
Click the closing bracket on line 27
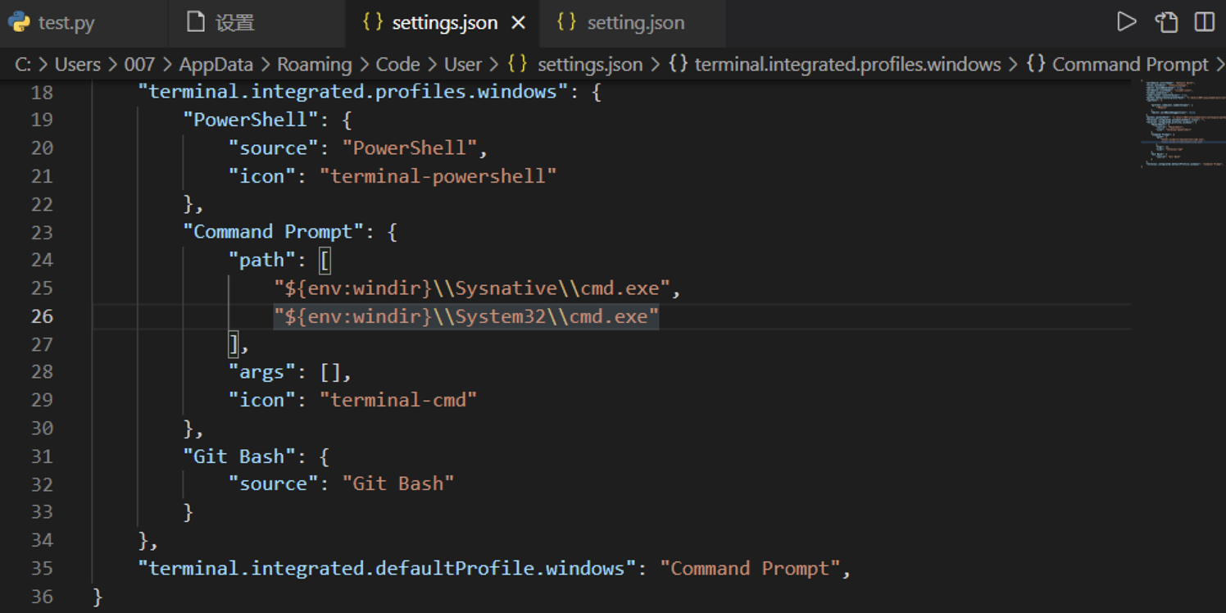click(234, 344)
